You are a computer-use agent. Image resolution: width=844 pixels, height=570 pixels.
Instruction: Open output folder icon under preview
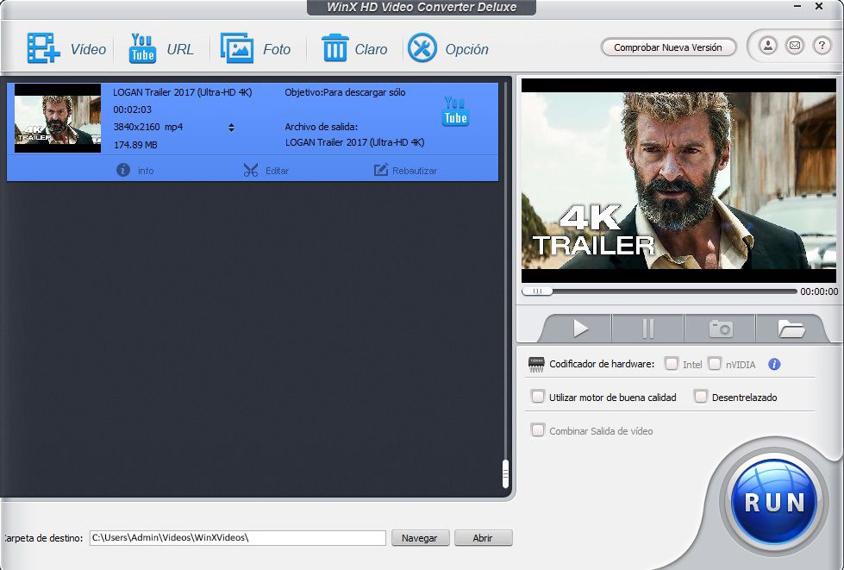[x=791, y=329]
